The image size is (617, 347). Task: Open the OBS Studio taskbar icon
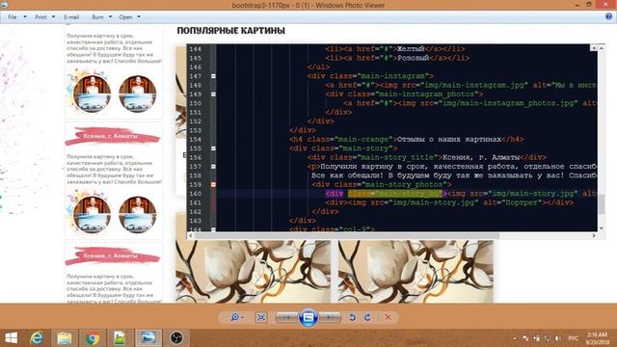(176, 338)
